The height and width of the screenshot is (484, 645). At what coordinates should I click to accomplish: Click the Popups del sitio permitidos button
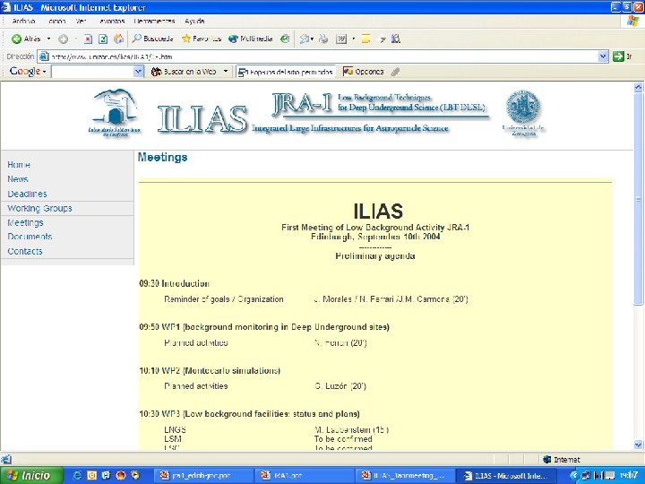coord(286,72)
